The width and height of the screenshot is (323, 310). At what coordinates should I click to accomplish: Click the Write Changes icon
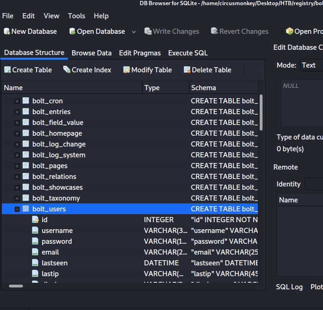[148, 31]
